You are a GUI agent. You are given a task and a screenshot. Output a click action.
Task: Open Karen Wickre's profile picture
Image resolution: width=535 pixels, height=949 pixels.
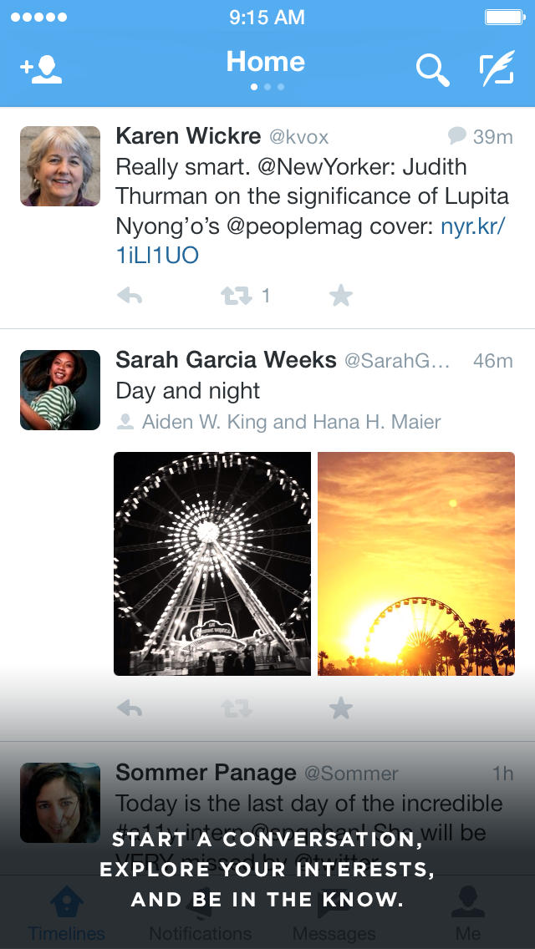tap(60, 166)
